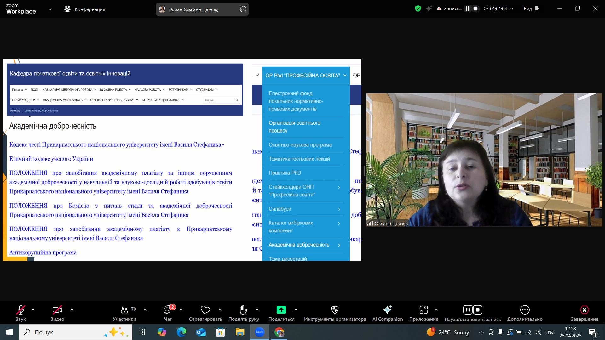
Task: Click the taskbar Пошук search field
Action: [76, 332]
